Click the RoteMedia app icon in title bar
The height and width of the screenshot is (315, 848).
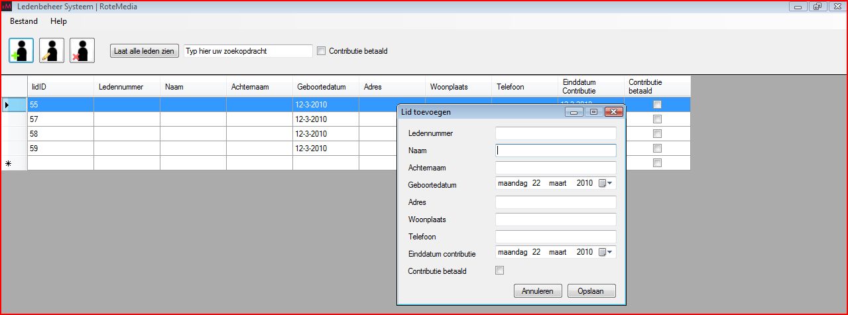7,7
